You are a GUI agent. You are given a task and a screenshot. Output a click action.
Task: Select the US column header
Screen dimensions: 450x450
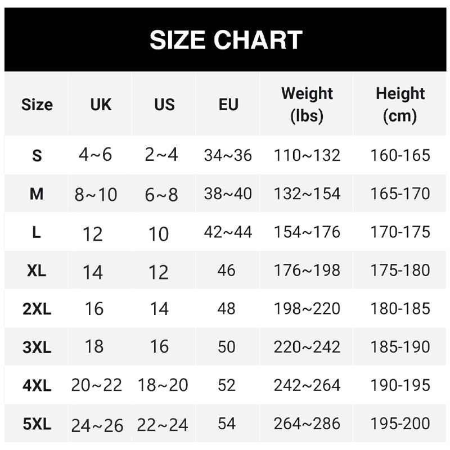tap(164, 105)
